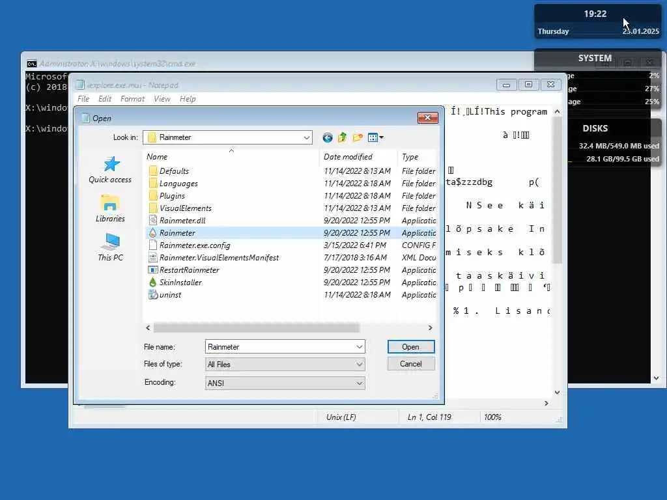
Task: Click the Notepad title bar icon
Action: 79,85
